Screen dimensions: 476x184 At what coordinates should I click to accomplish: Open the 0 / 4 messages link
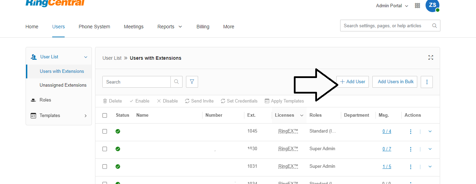point(387,132)
